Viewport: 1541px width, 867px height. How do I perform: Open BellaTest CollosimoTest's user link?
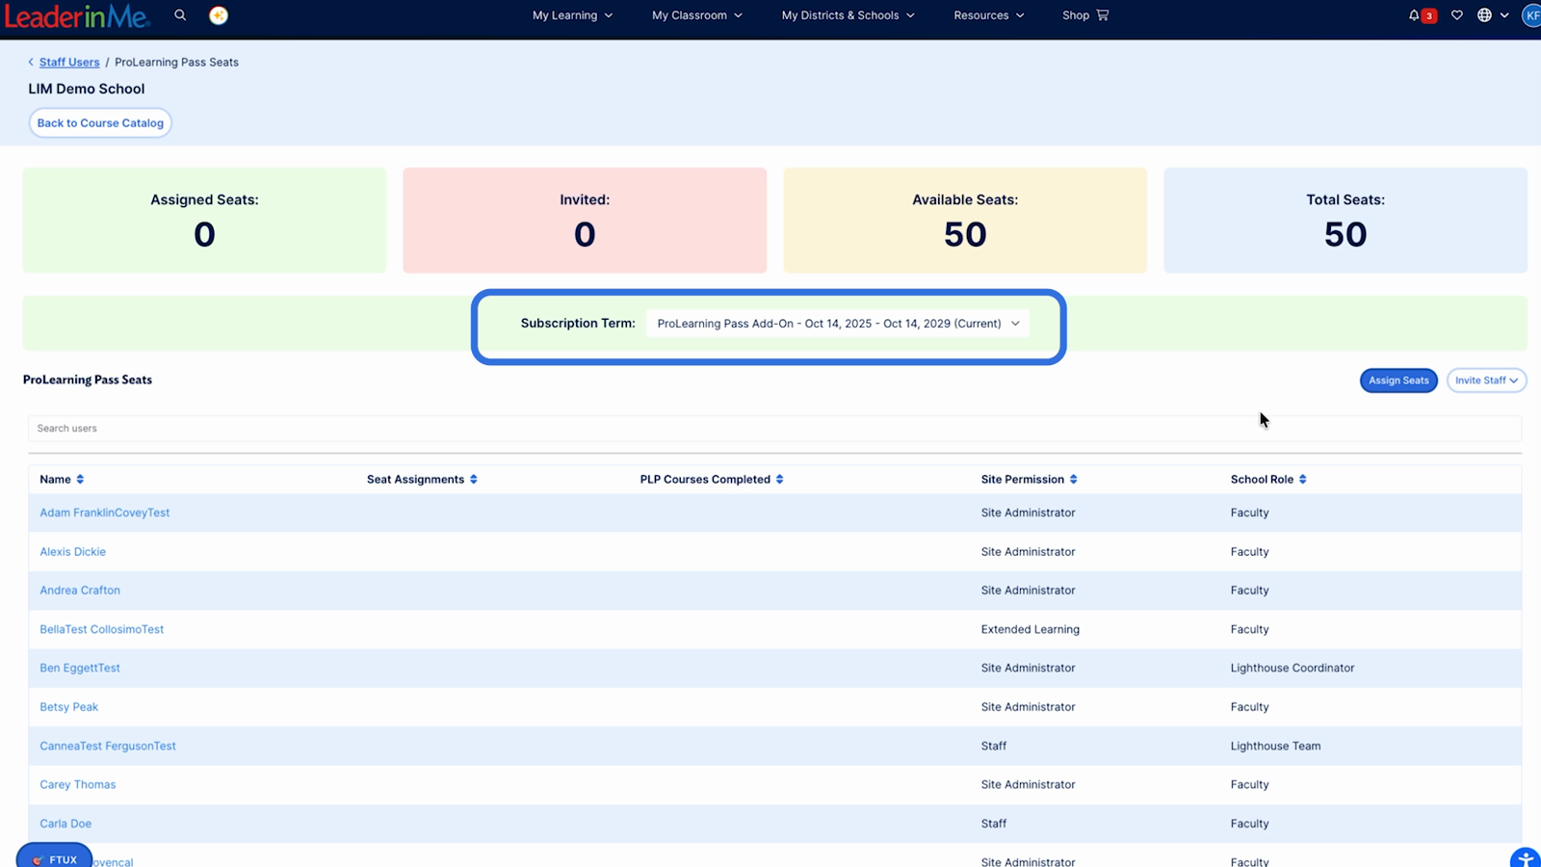[x=101, y=630]
